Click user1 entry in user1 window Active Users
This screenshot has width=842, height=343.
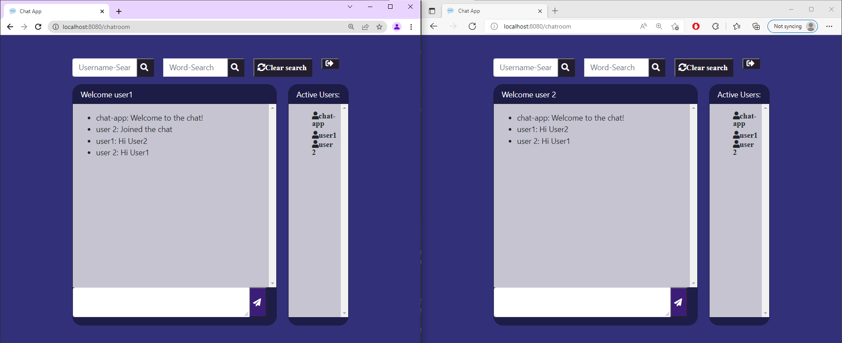click(324, 135)
